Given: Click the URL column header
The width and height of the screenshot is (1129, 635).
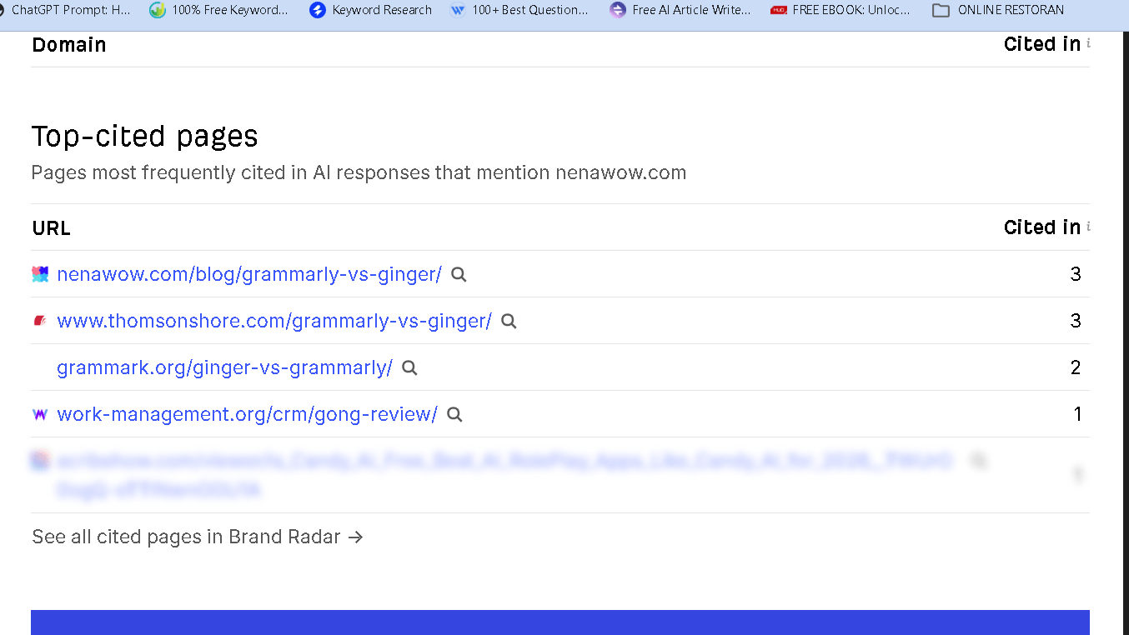Looking at the screenshot, I should [x=51, y=228].
